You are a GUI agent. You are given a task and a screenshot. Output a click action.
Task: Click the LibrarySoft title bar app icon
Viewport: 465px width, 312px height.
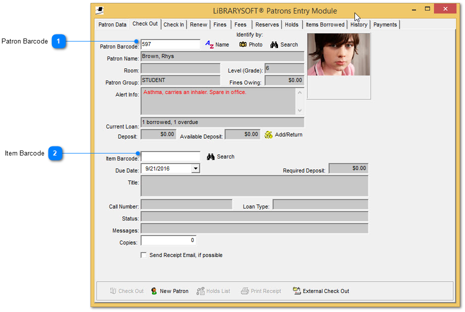[x=100, y=10]
